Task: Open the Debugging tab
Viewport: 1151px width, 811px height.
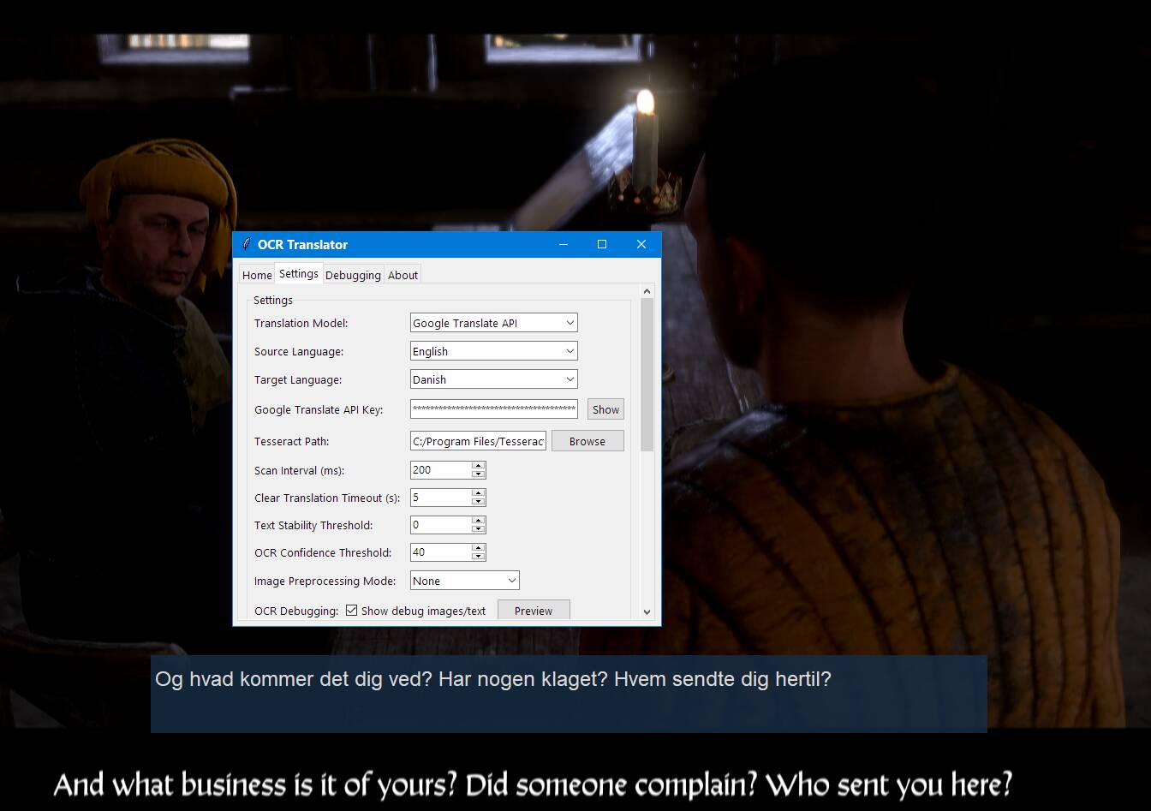Action: click(x=353, y=275)
